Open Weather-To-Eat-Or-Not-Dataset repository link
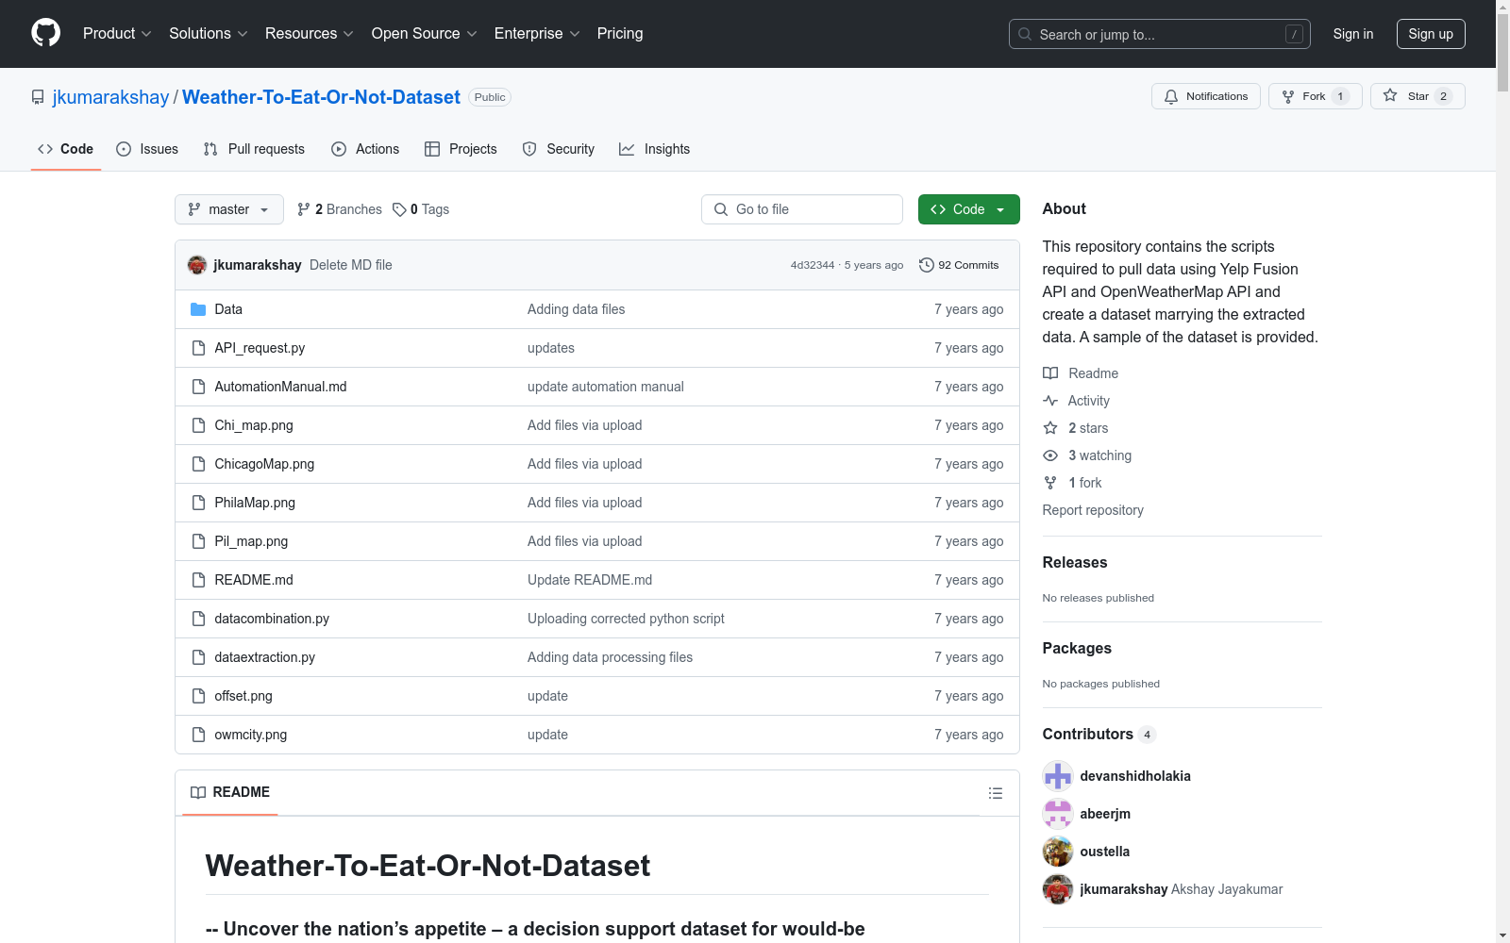The width and height of the screenshot is (1510, 943). click(x=321, y=97)
